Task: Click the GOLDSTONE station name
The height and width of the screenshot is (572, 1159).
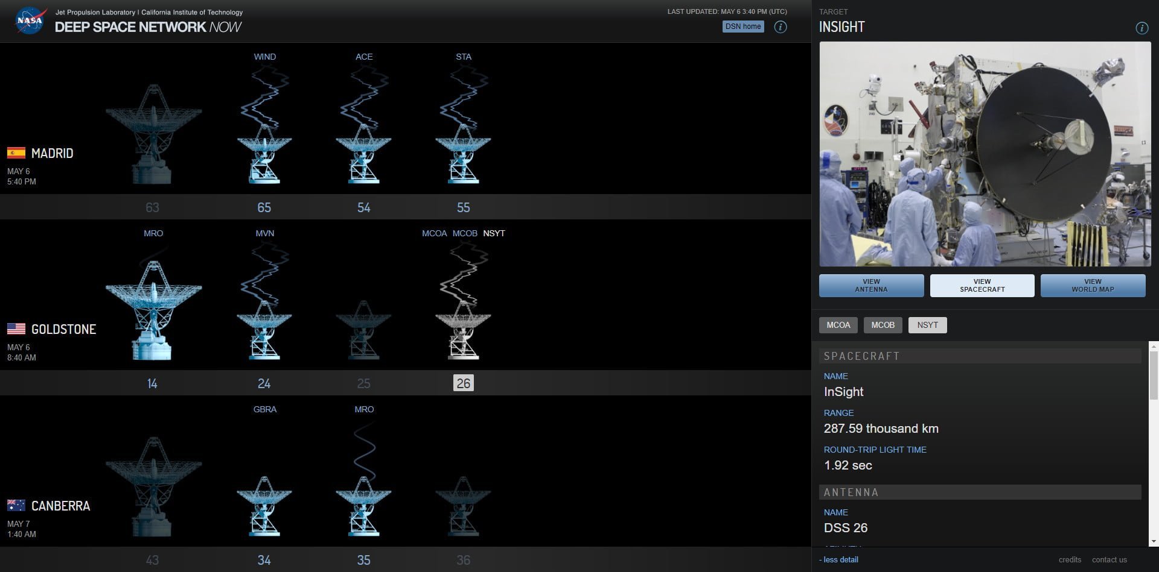Action: pyautogui.click(x=63, y=329)
